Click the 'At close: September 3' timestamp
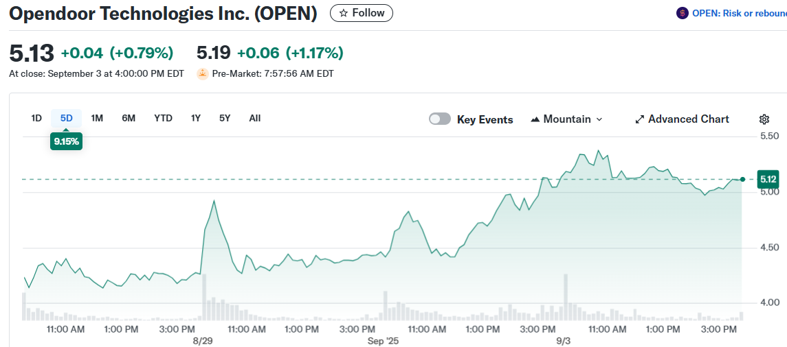787x347 pixels. (x=96, y=73)
